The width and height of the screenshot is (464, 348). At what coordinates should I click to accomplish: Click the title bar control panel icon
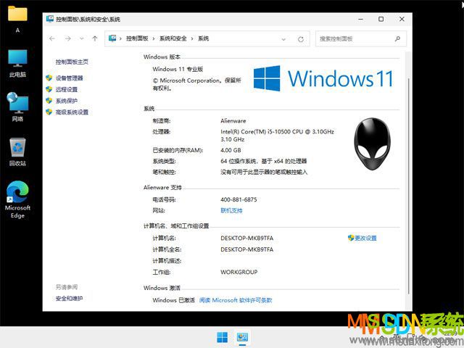point(50,19)
